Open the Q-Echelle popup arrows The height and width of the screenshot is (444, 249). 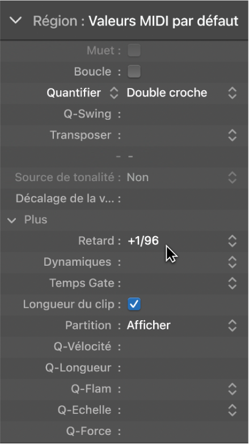pyautogui.click(x=232, y=410)
